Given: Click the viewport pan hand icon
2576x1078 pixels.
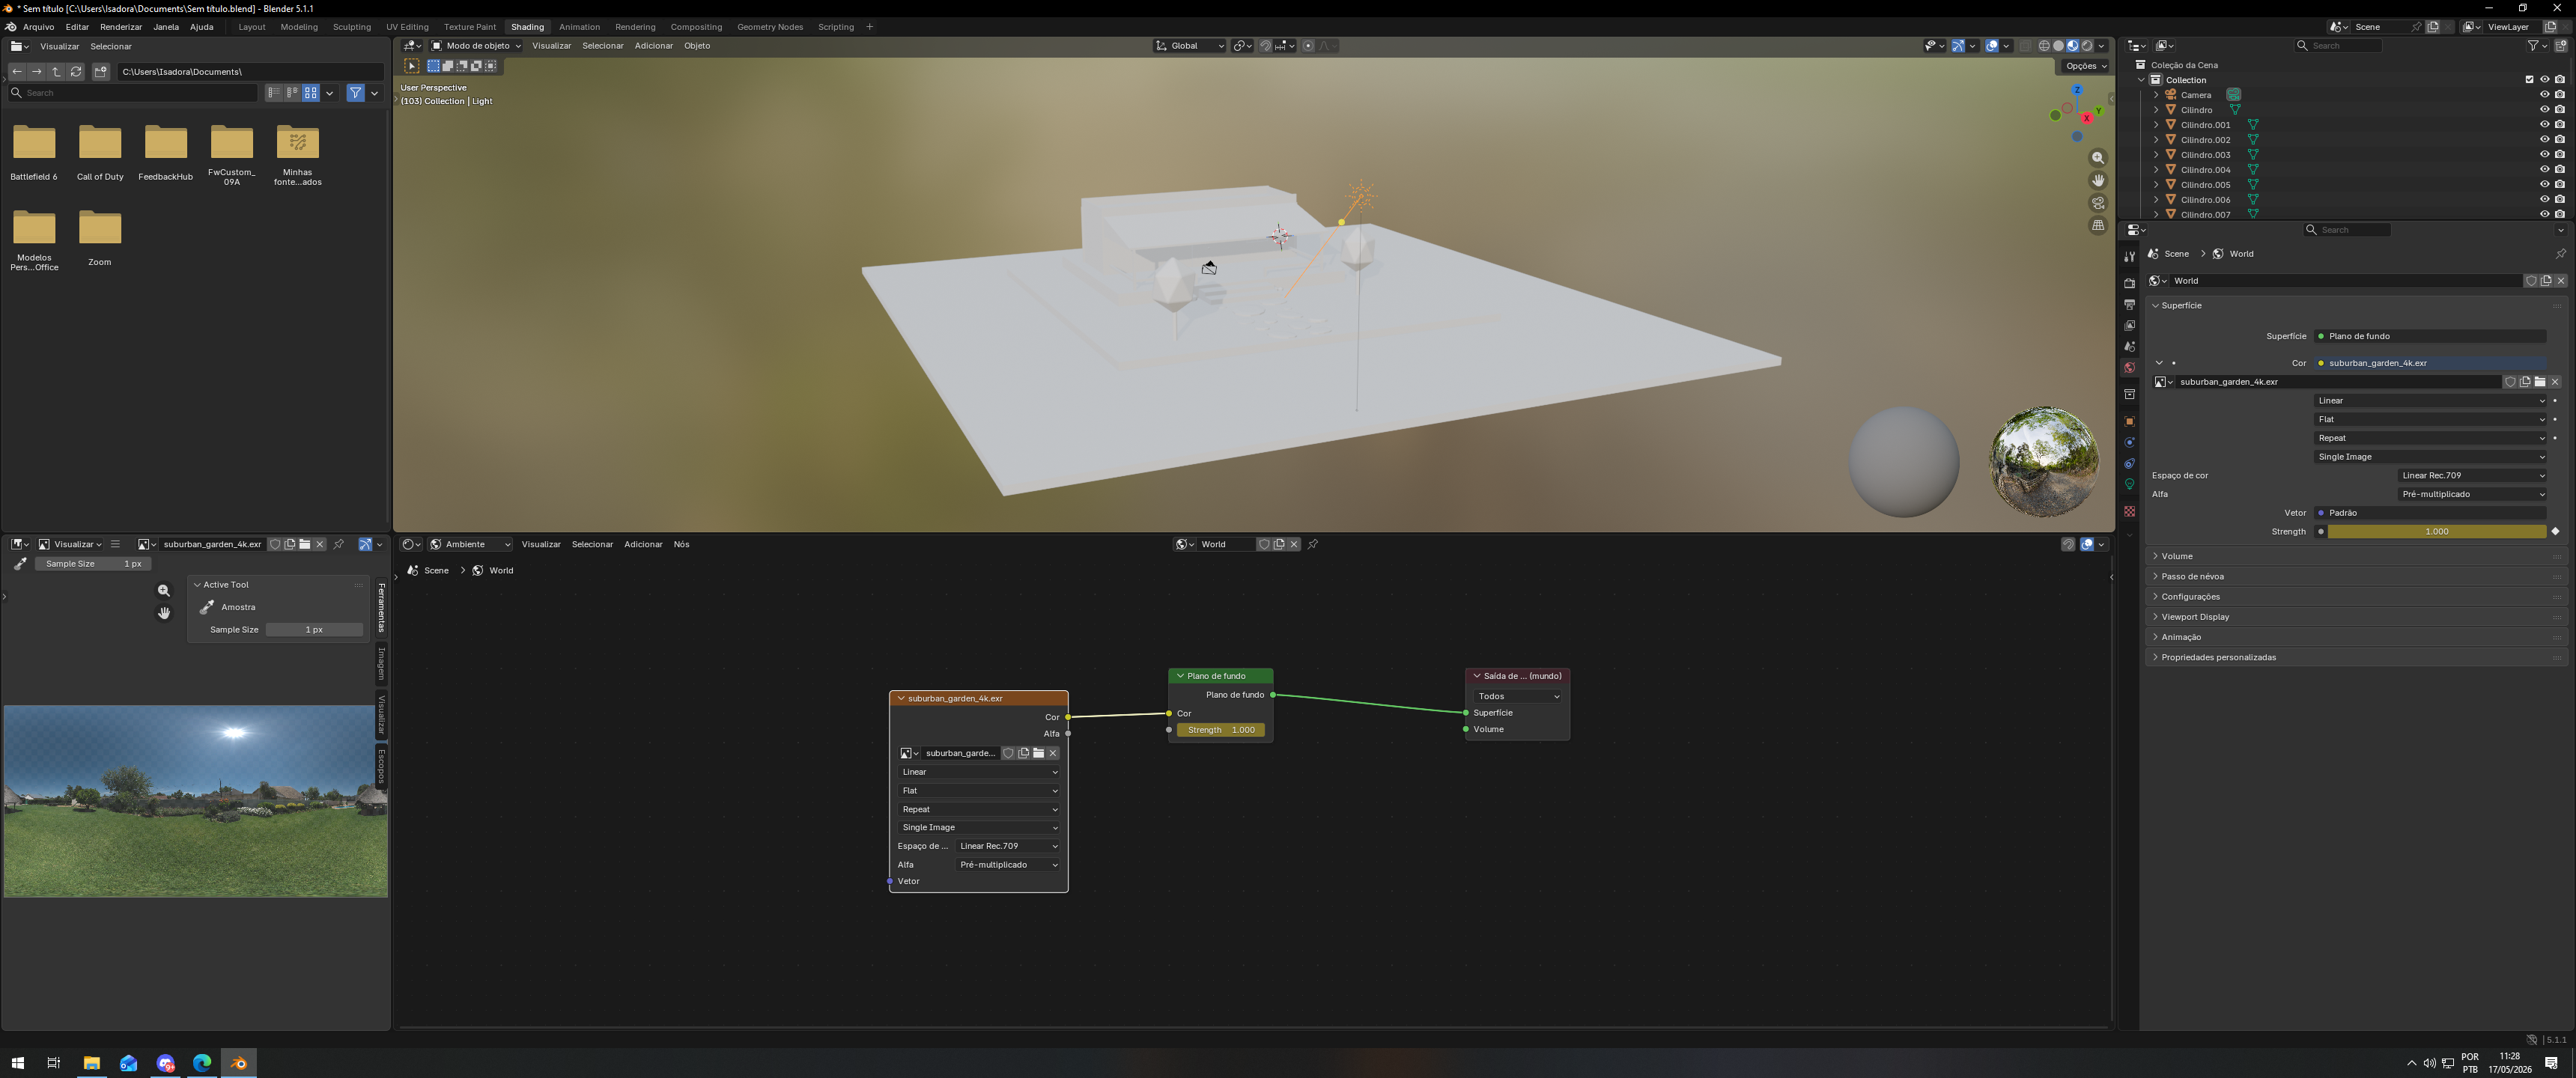Looking at the screenshot, I should 2098,180.
